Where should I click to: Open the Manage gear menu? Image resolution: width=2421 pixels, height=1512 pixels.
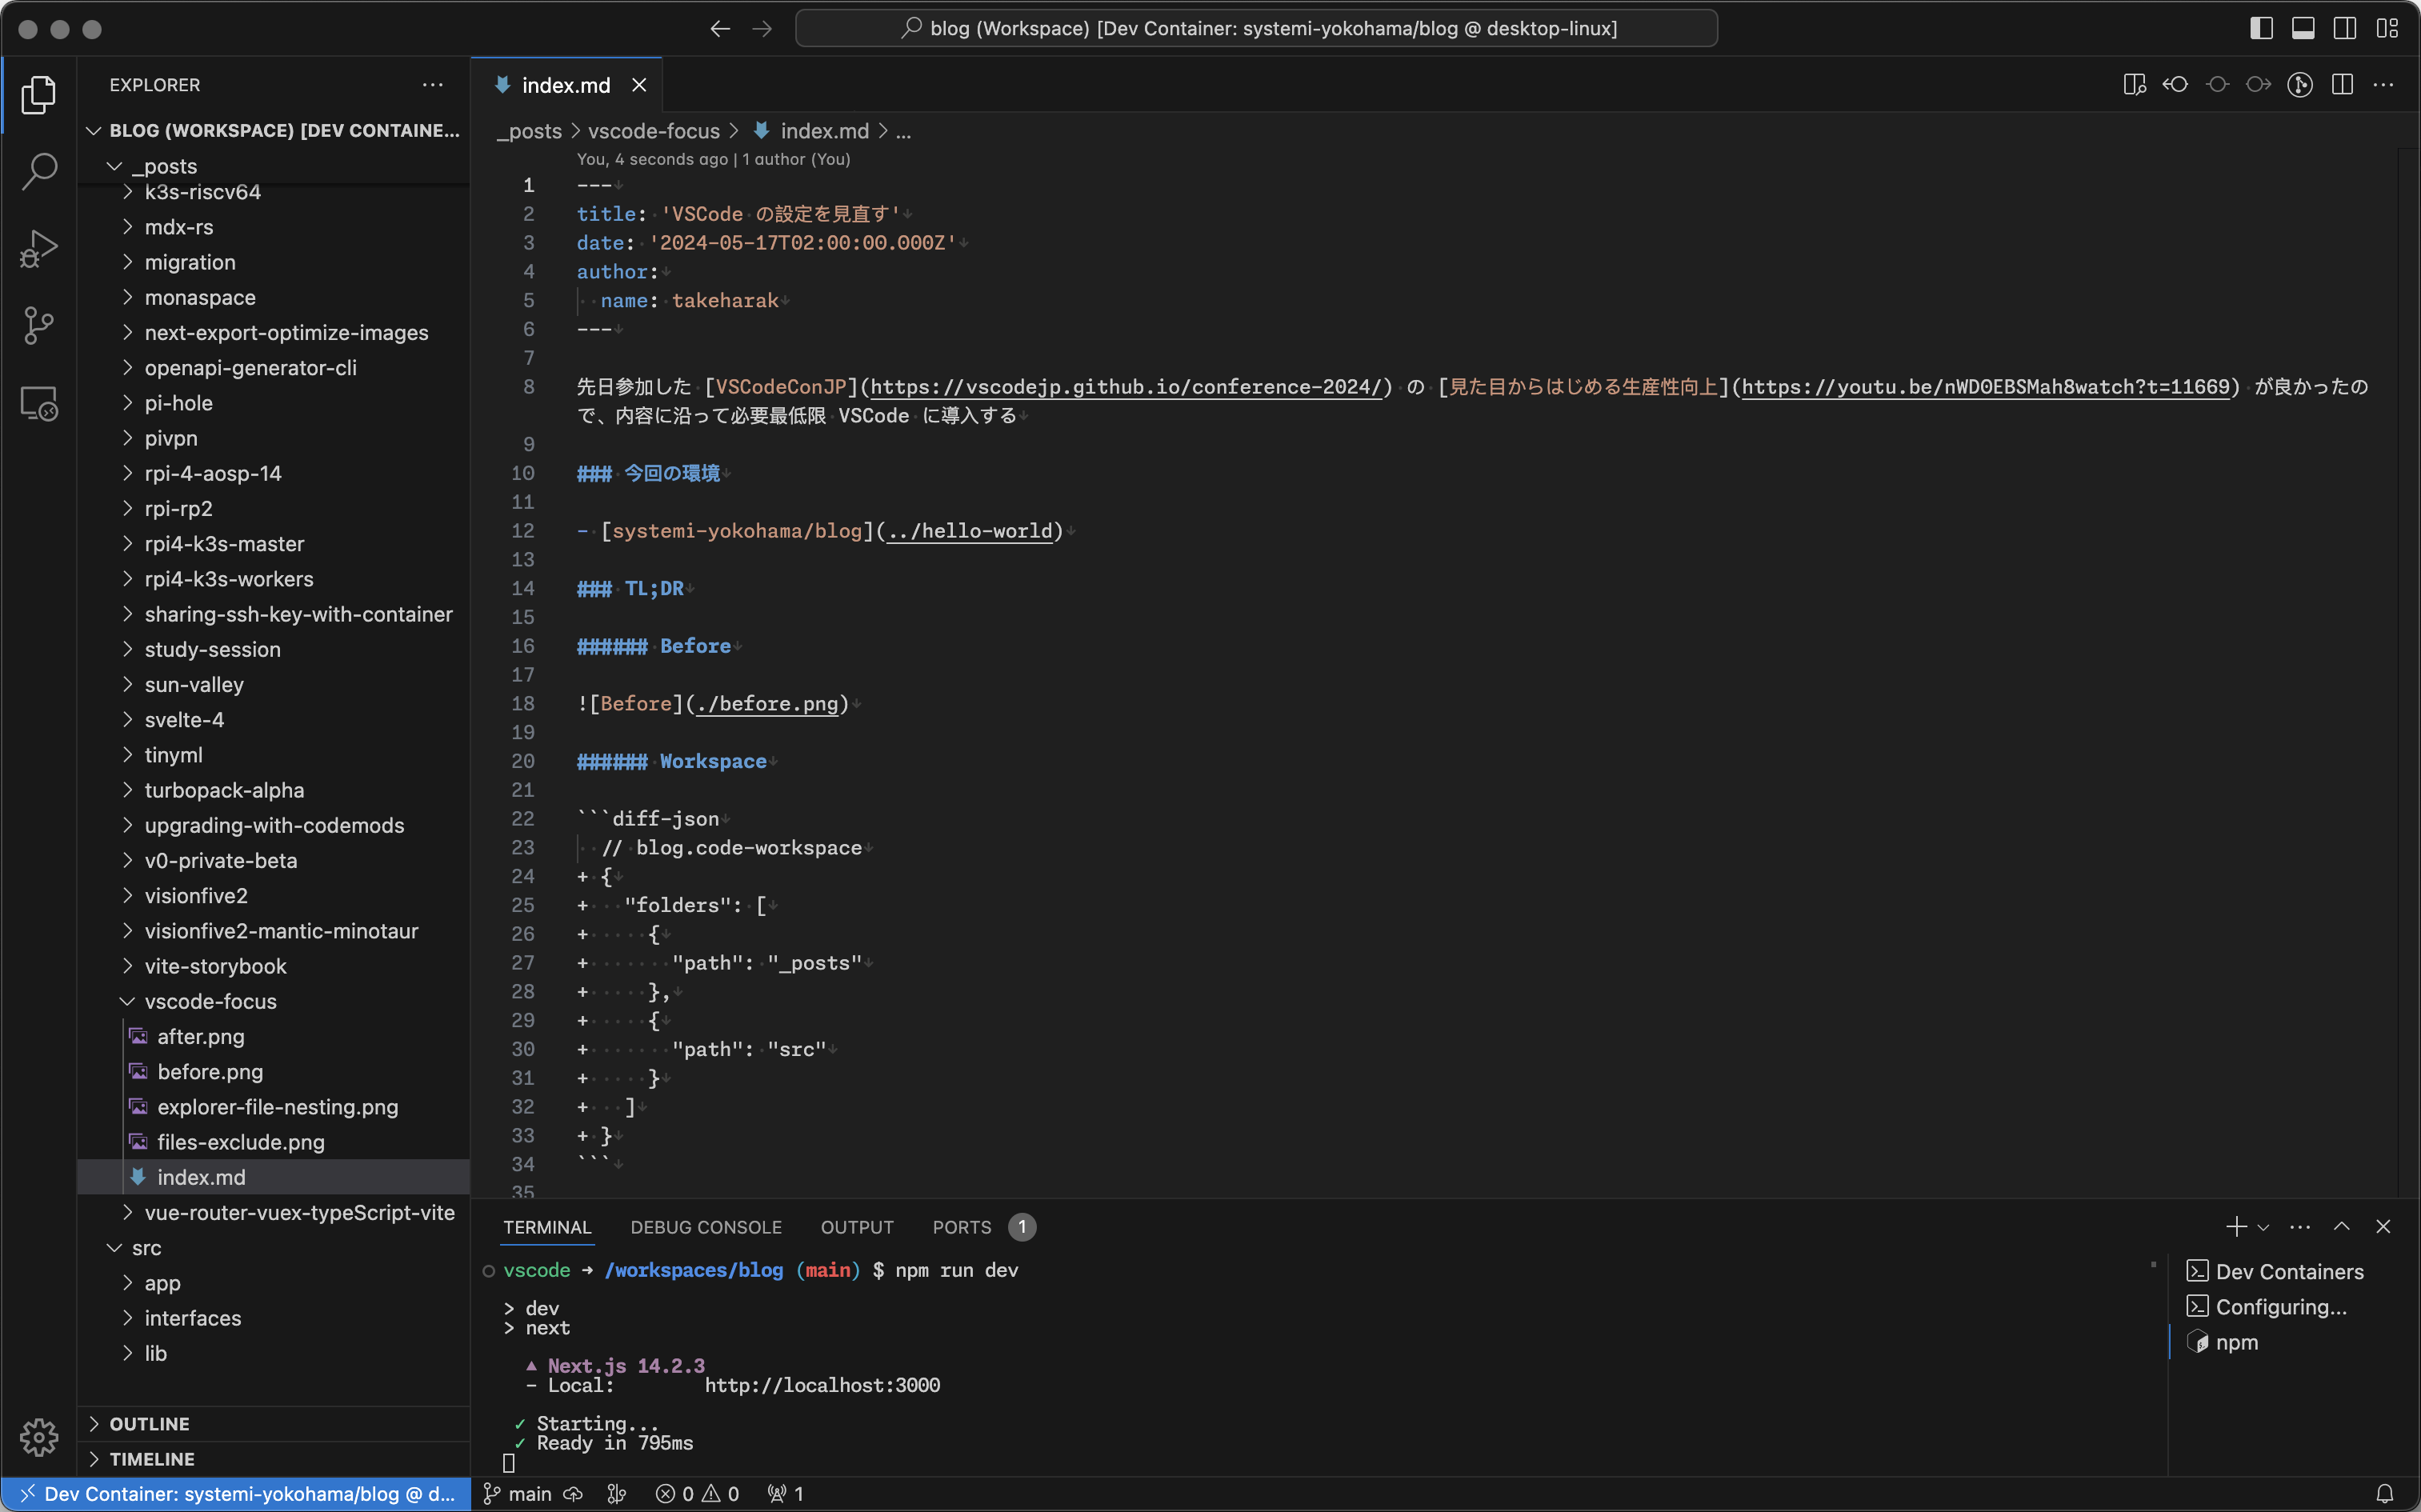38,1437
